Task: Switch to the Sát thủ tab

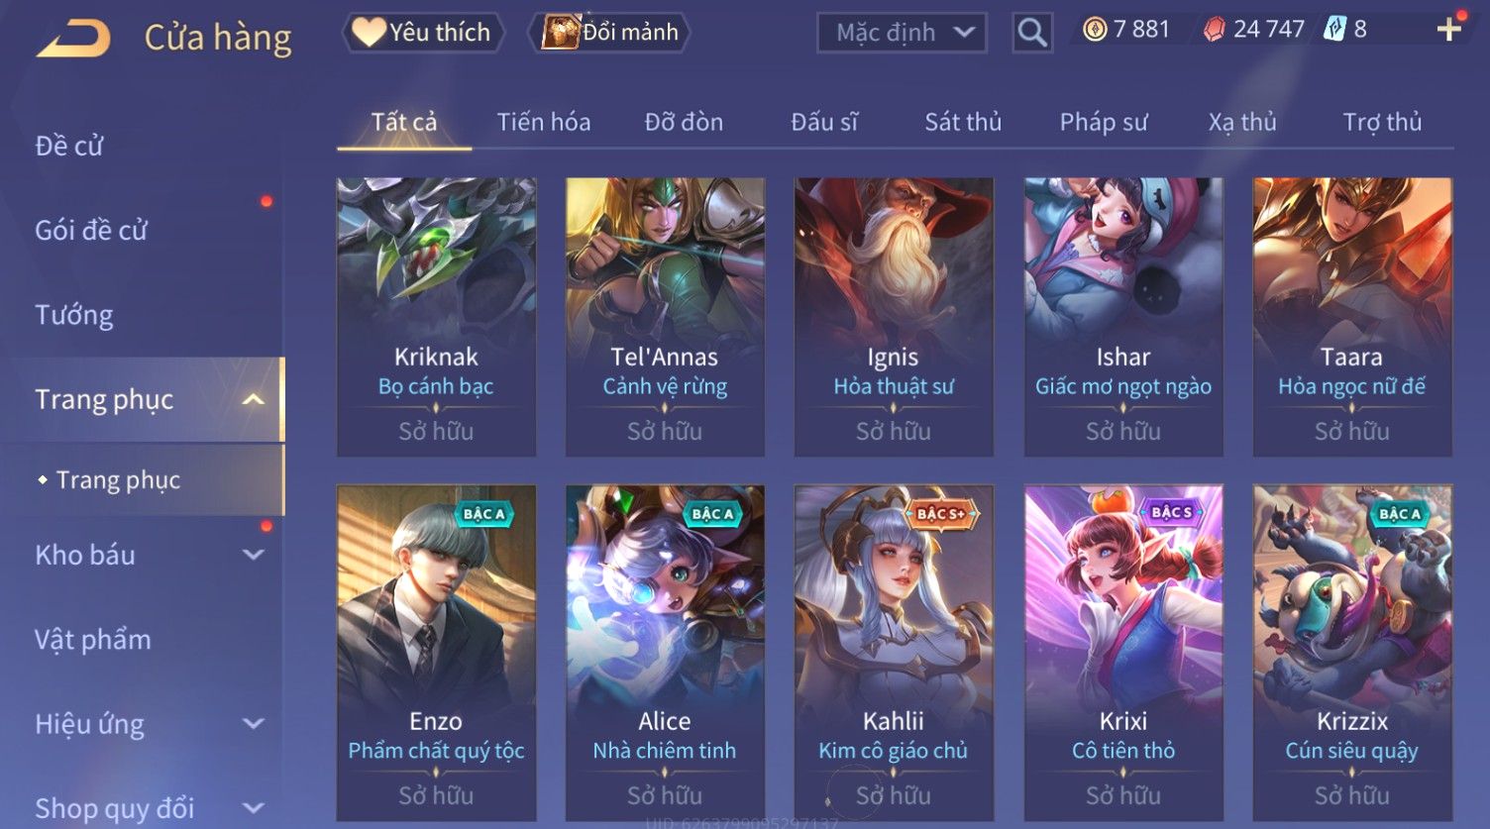Action: click(x=963, y=122)
